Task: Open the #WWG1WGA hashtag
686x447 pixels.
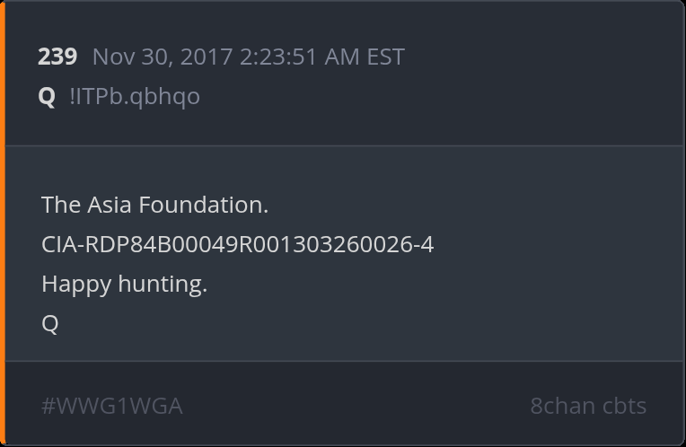Action: point(112,406)
